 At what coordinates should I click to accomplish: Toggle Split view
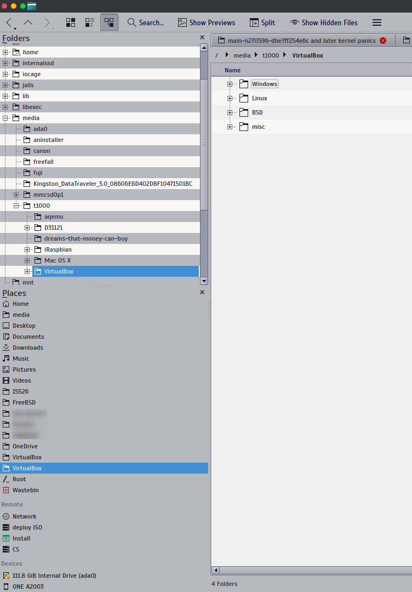click(262, 22)
